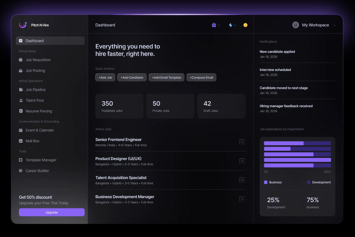The image size is (355, 237).
Task: Click the Pitch N Hire brand name
Action: (x=40, y=25)
